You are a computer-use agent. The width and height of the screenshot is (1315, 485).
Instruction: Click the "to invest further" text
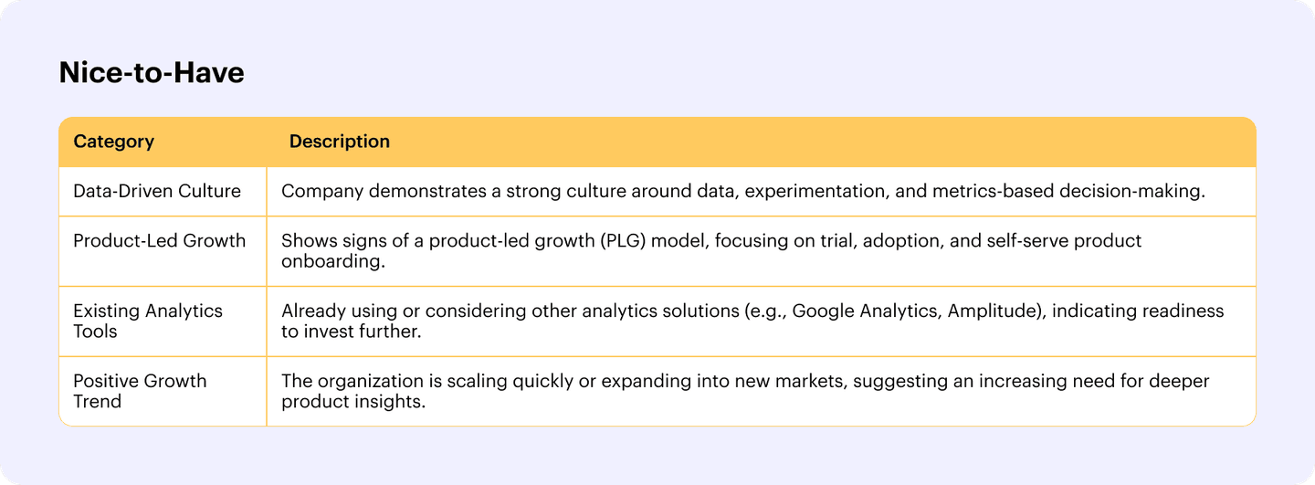click(x=351, y=332)
